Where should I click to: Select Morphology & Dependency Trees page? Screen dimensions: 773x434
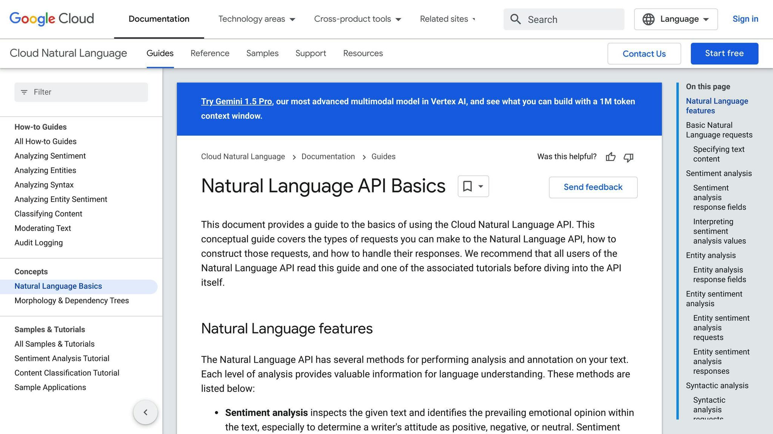[x=72, y=301]
